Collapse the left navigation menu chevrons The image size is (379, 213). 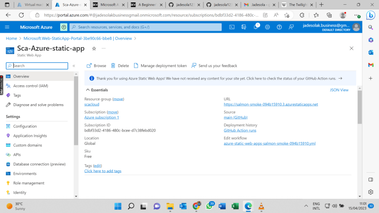click(74, 66)
